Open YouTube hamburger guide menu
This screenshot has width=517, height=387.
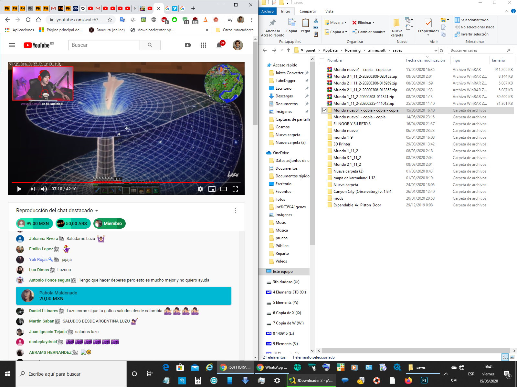(x=12, y=45)
